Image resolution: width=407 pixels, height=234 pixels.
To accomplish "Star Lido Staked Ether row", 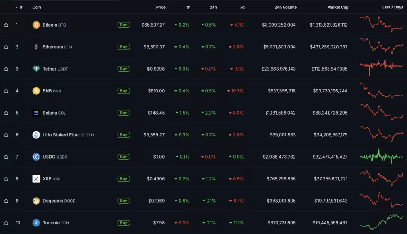I will (6, 135).
